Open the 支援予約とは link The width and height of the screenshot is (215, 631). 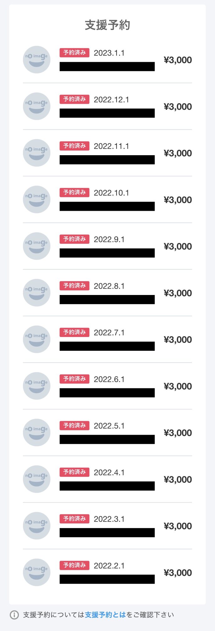[105, 615]
